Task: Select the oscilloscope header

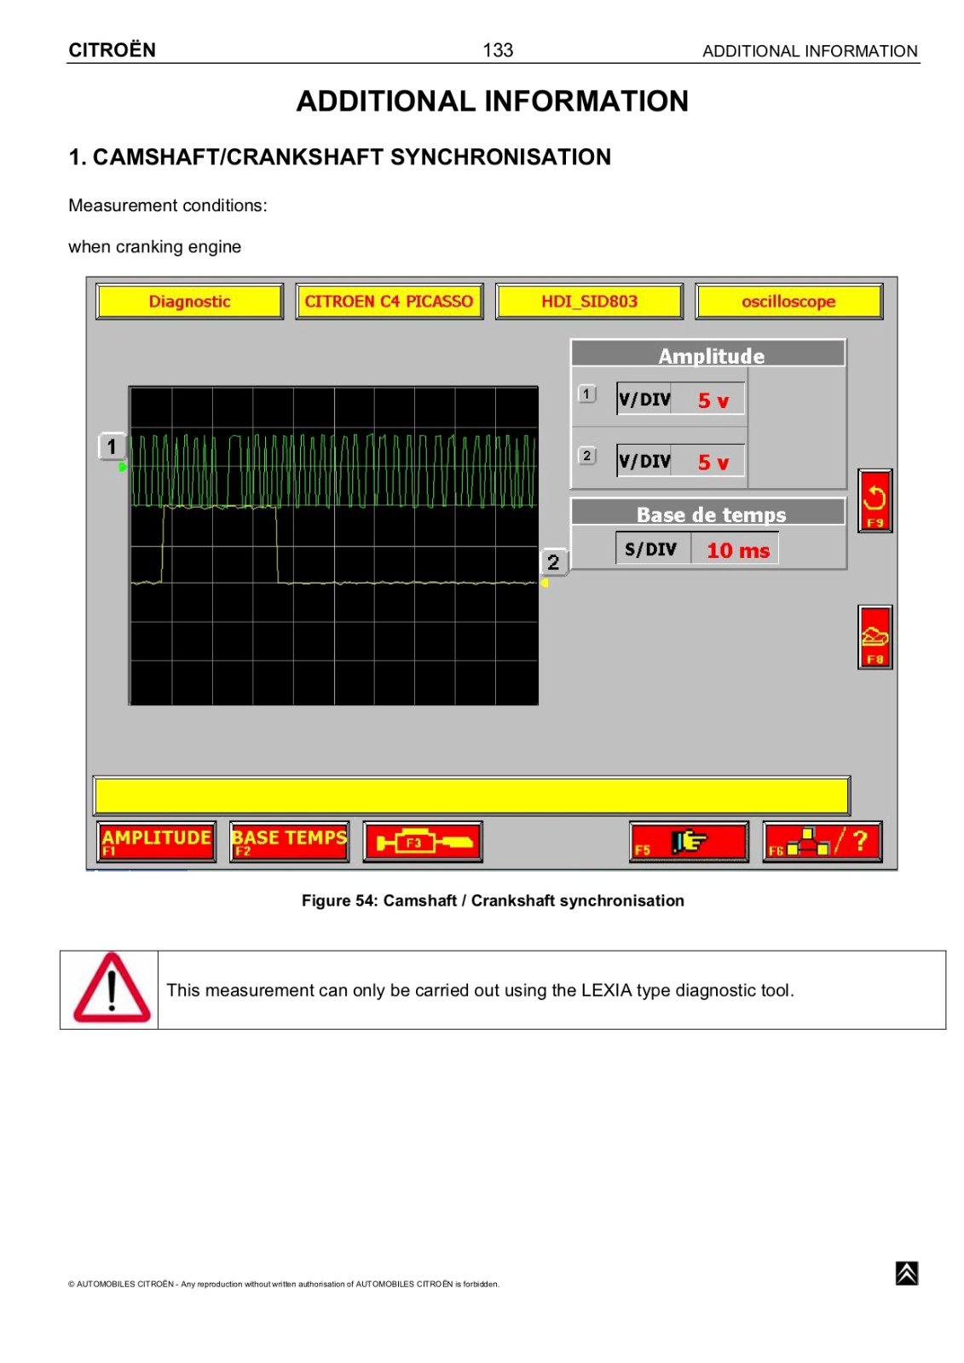Action: [788, 302]
